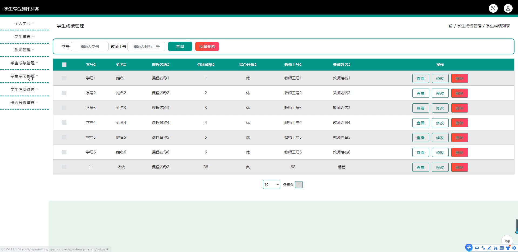Screen dimensions: 518x252
Task: Sort the table by 姓名 column
Action: (x=121, y=65)
